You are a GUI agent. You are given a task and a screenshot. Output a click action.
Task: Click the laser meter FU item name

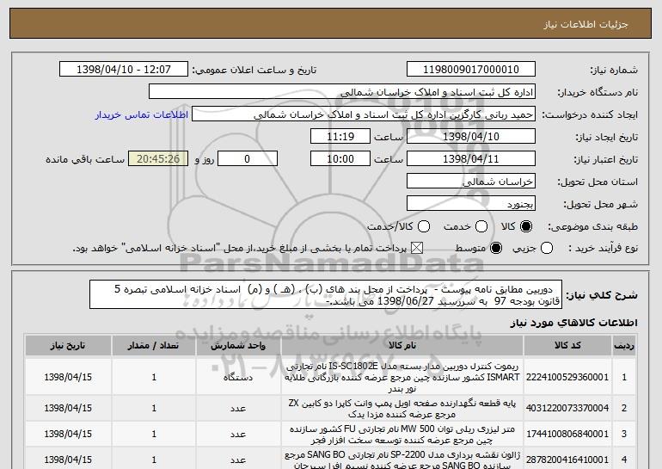pos(402,435)
